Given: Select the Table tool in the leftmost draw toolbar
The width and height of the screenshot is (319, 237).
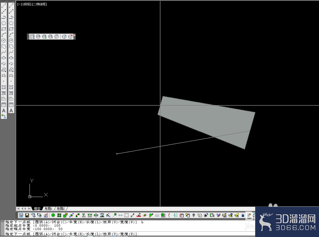Looking at the screenshot, I should coord(4,105).
